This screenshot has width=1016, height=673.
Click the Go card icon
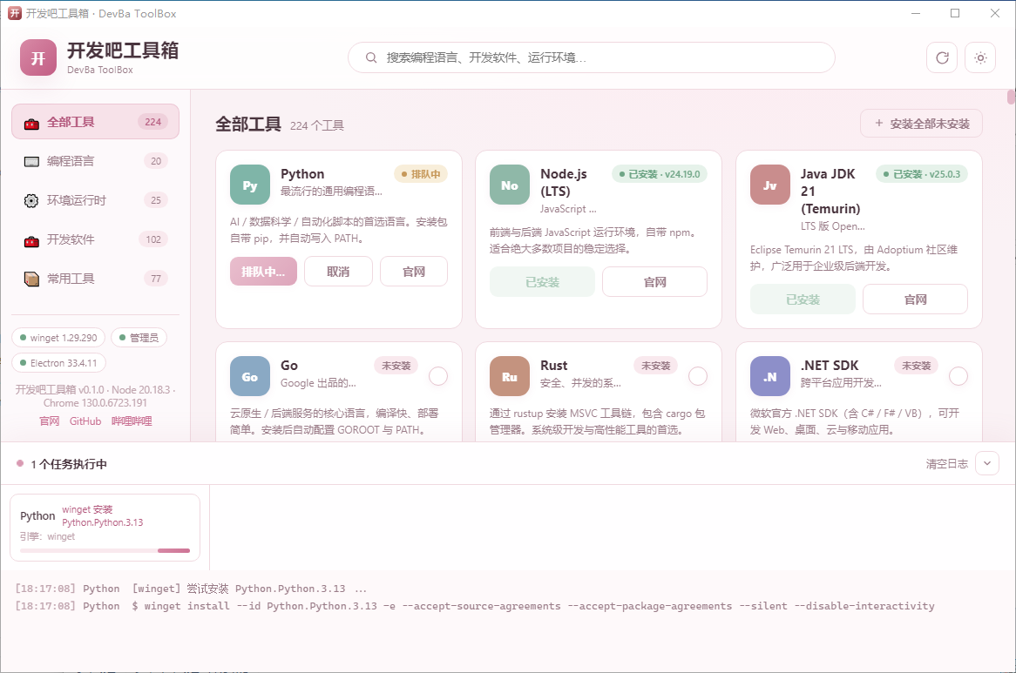(x=250, y=377)
